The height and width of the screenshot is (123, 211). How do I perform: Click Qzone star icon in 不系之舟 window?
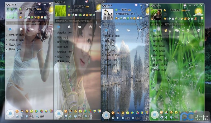[165, 19]
